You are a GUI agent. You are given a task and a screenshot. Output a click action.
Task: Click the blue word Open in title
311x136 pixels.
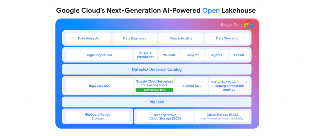(x=211, y=10)
